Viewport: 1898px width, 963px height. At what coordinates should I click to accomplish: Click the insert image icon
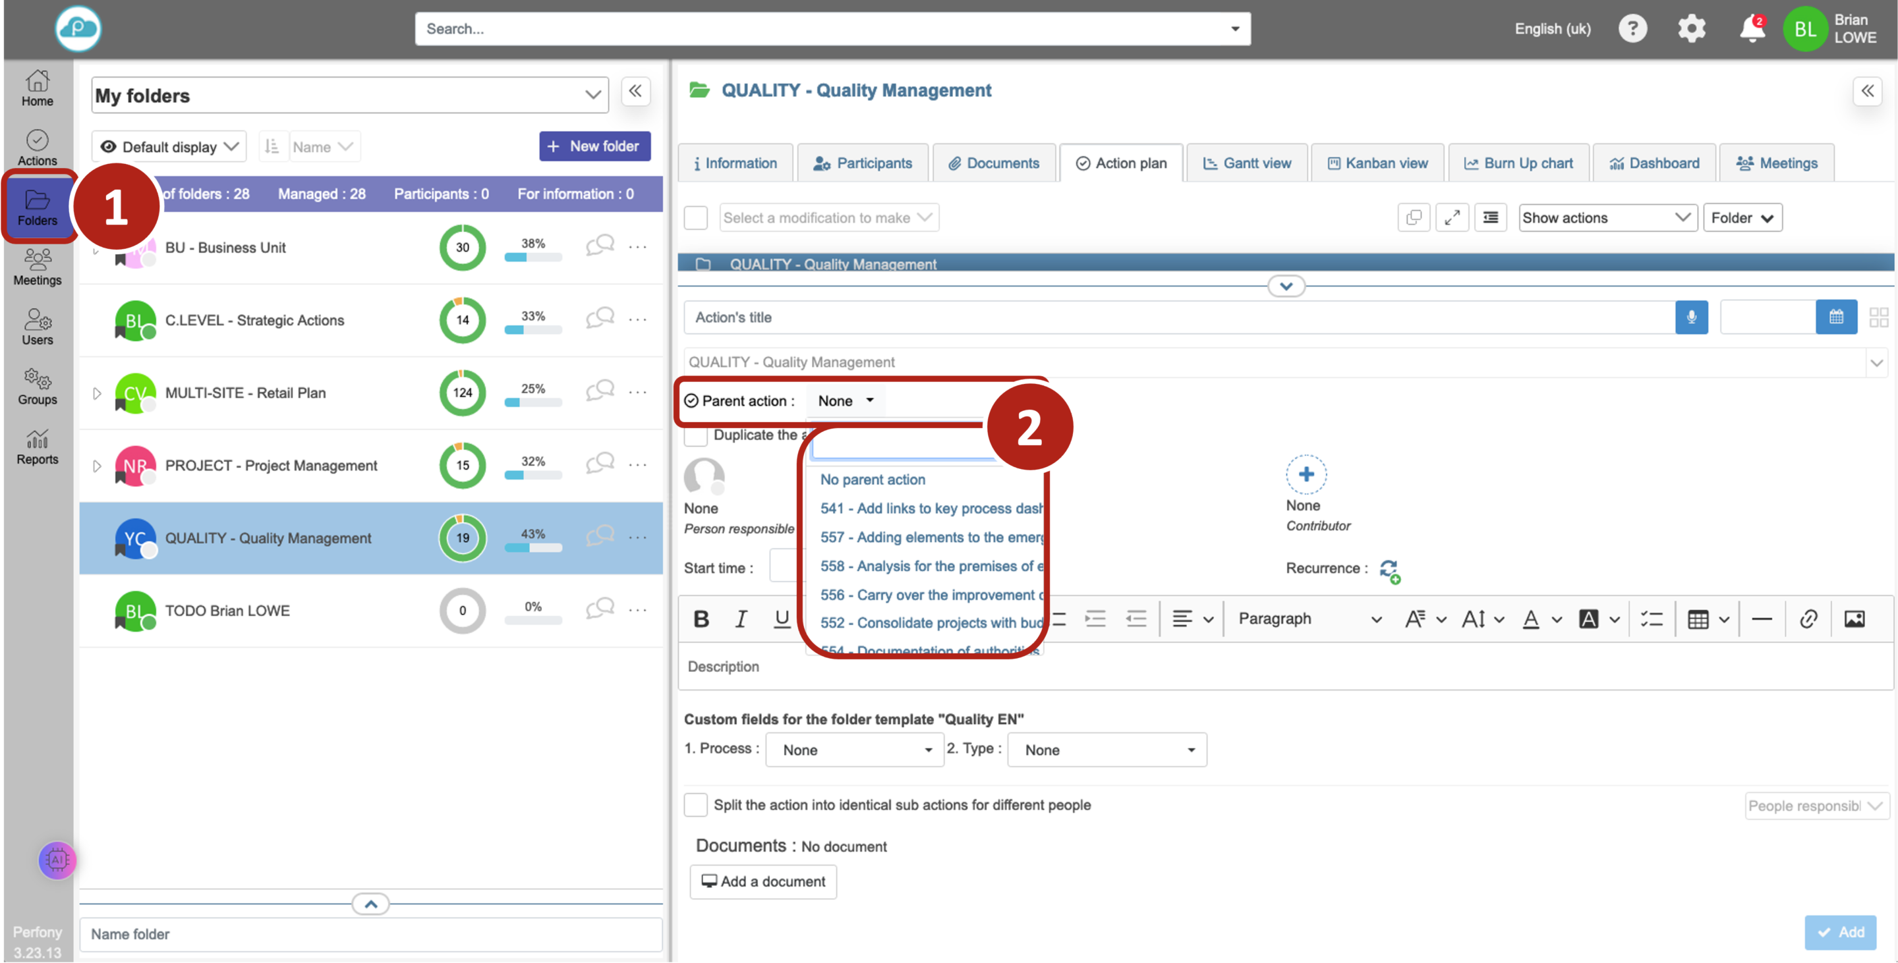click(1854, 619)
